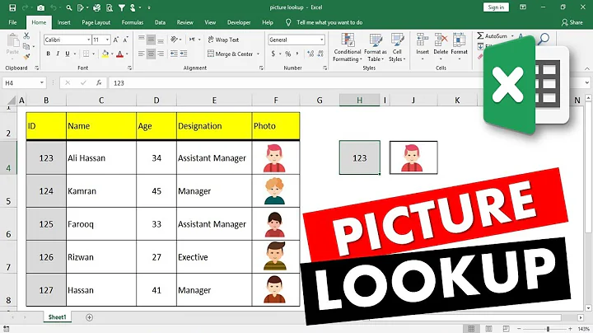Click the zoom slider handle in the status bar
This screenshot has height=333, width=593.
[x=548, y=329]
